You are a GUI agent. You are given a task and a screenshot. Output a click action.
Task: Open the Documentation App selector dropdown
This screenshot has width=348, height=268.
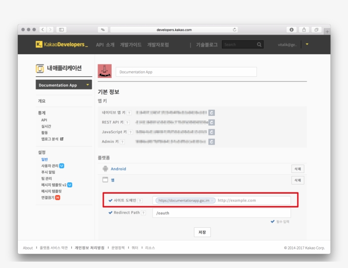click(64, 85)
